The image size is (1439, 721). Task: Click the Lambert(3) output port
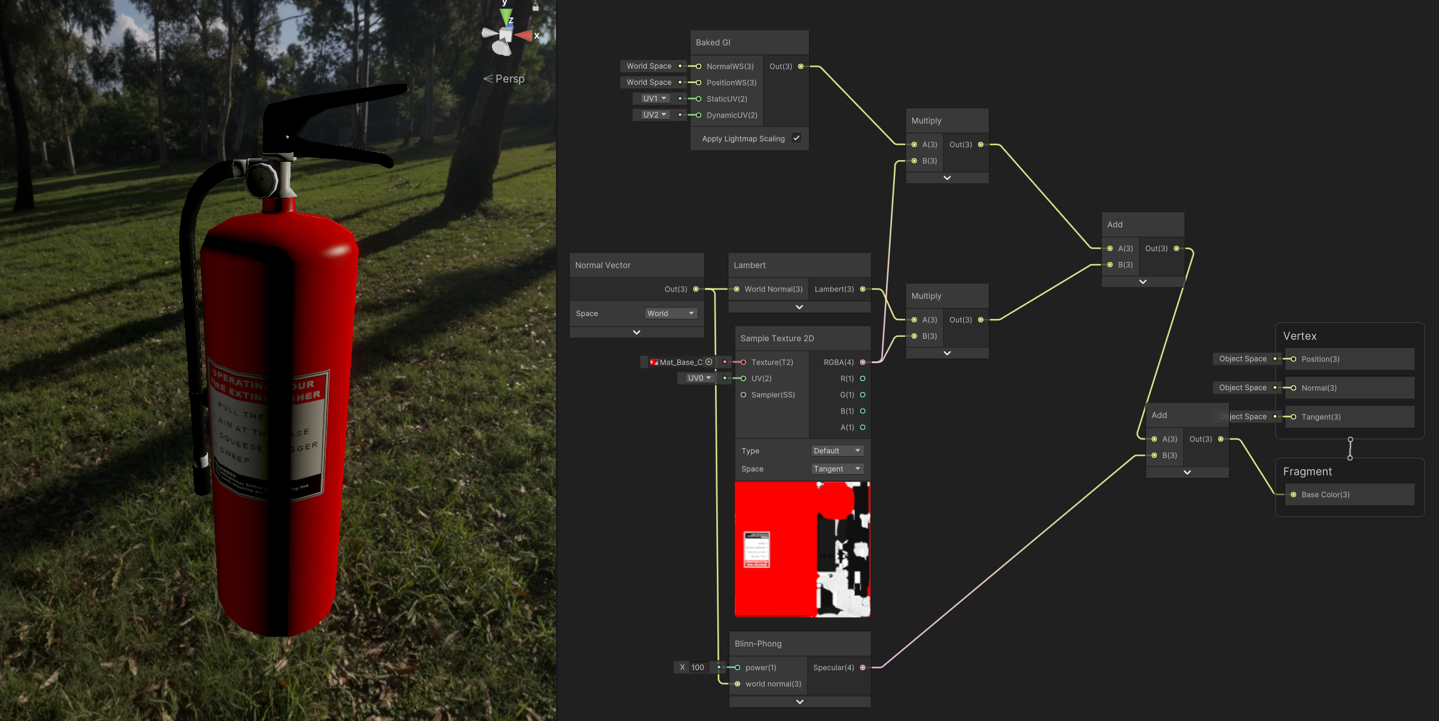[863, 289]
